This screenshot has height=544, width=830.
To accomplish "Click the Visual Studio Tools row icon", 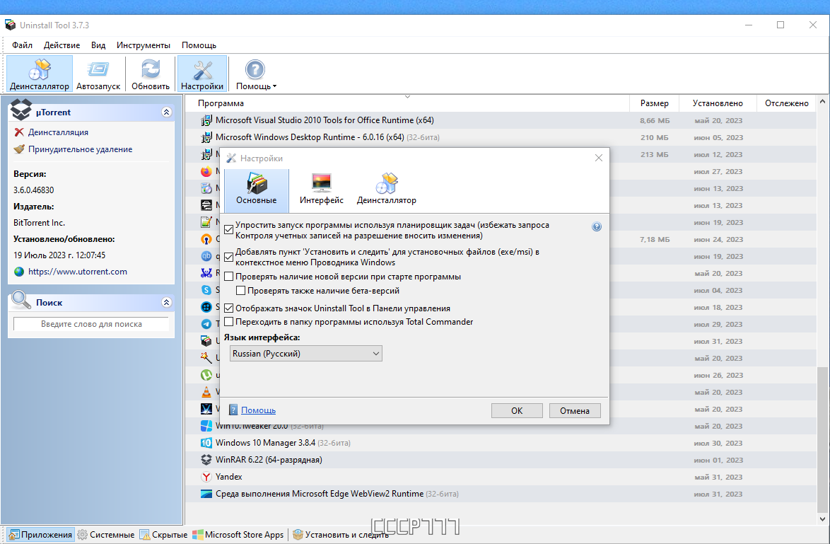I will tap(206, 120).
